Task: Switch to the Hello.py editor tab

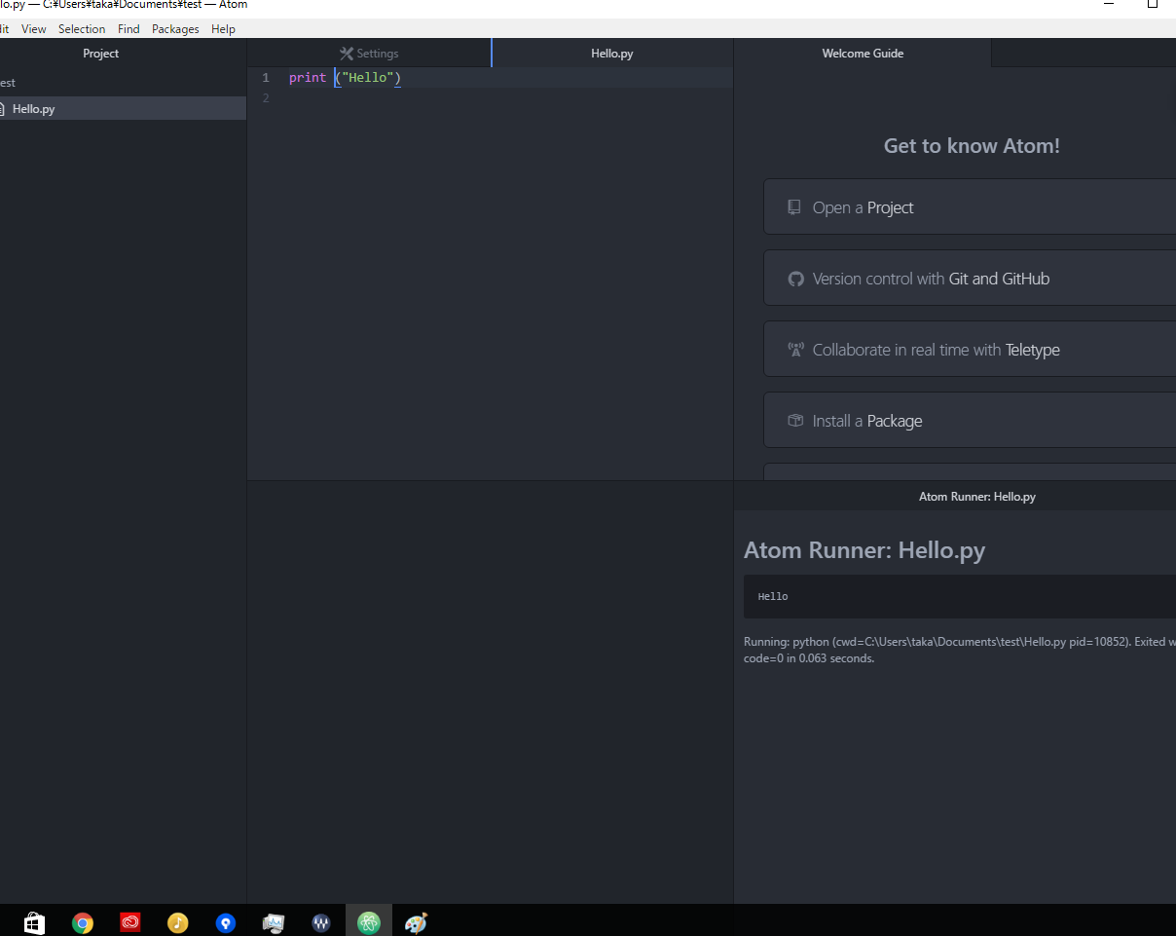Action: [x=612, y=54]
